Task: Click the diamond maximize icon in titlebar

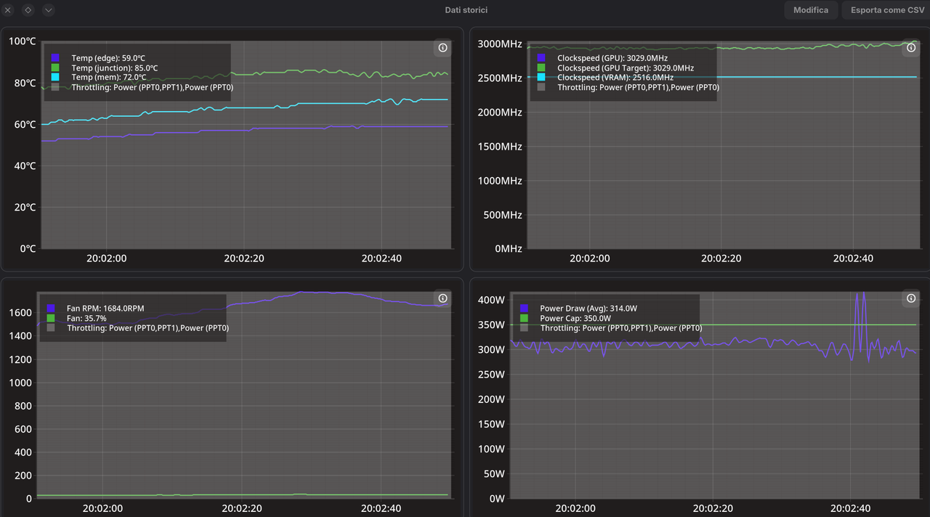Action: 28,10
